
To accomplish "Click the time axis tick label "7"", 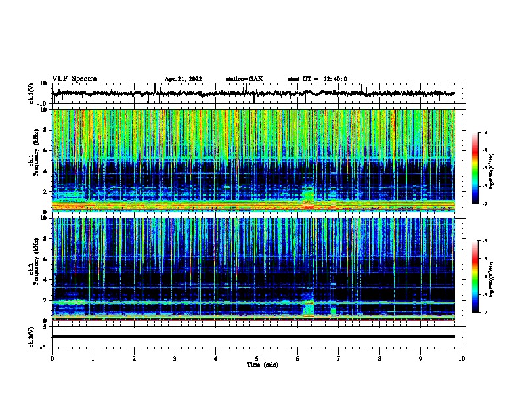I will 339,358.
